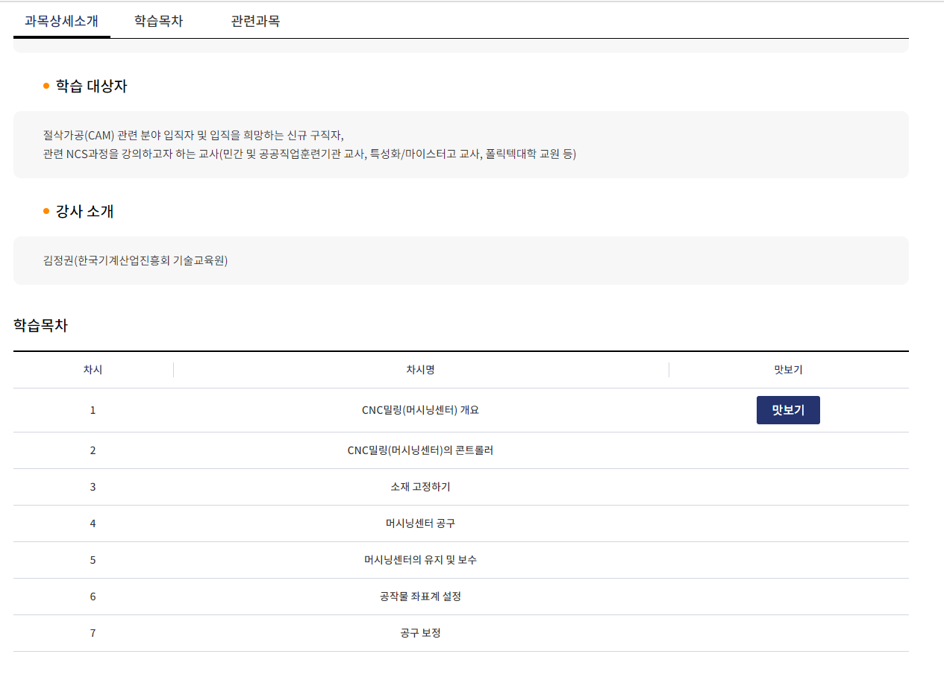The height and width of the screenshot is (692, 944).
Task: Click lesson number 2 cell
Action: tap(93, 450)
